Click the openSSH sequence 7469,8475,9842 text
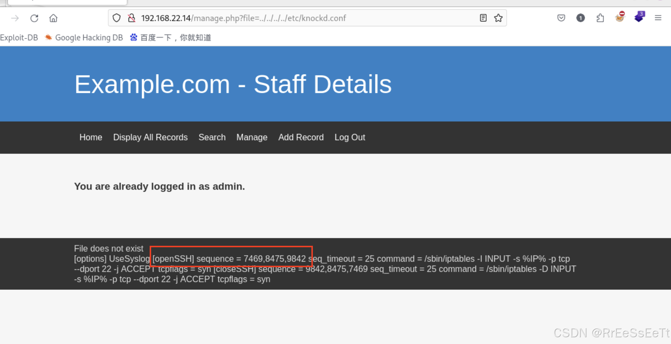Viewport: 671px width, 344px height. (x=229, y=259)
